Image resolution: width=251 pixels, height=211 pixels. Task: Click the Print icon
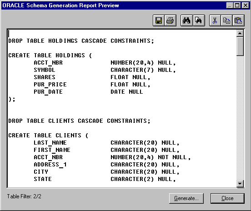(170, 20)
